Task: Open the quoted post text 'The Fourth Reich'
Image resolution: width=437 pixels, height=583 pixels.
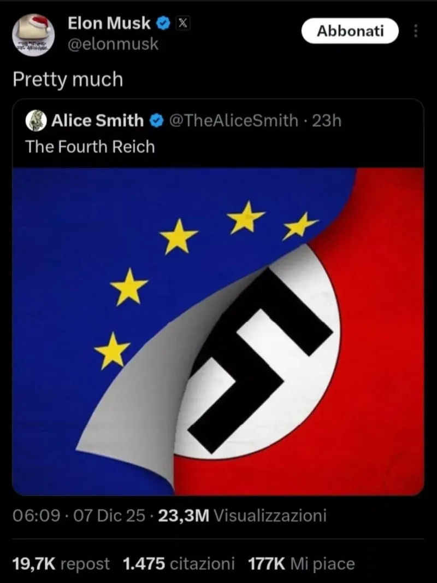Action: [x=90, y=147]
